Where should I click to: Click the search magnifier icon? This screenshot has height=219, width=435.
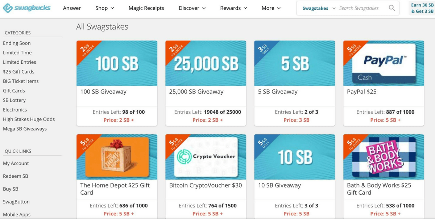(x=392, y=8)
